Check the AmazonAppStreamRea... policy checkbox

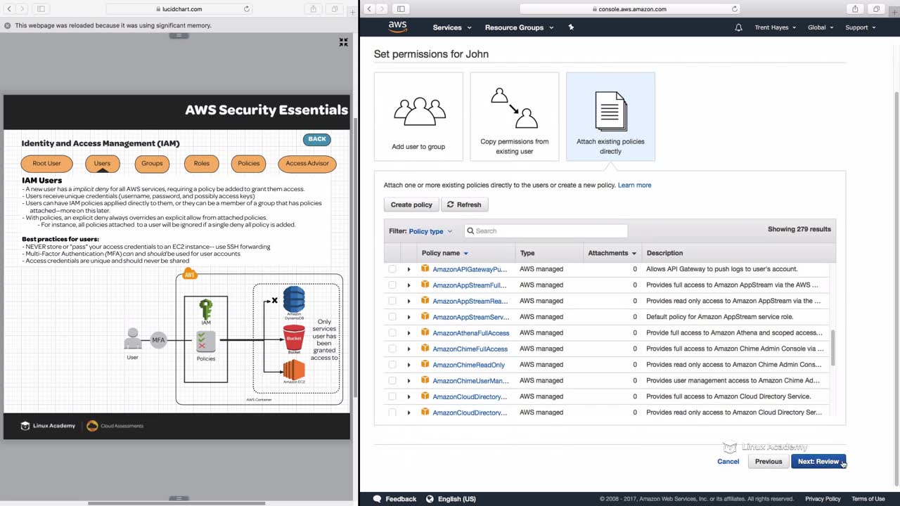(x=392, y=301)
